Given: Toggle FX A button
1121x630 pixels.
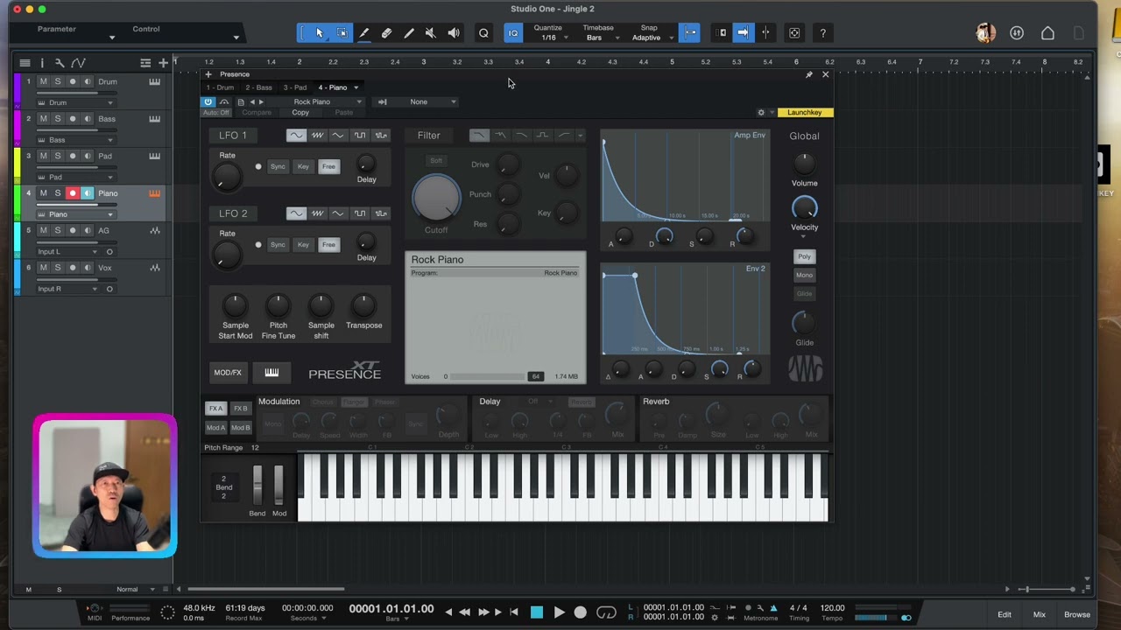Looking at the screenshot, I should point(215,409).
